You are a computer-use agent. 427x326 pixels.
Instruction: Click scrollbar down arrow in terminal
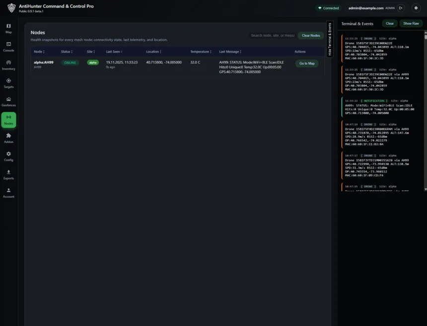tap(426, 189)
